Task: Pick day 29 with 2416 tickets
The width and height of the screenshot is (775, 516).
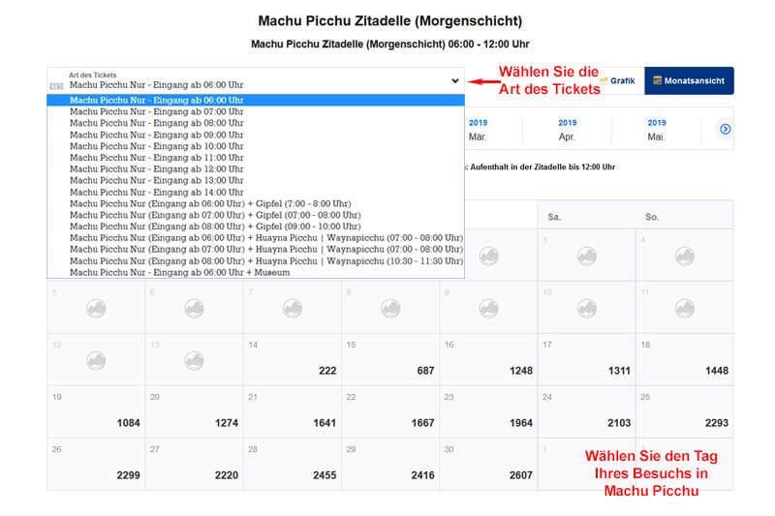Action: [390, 464]
